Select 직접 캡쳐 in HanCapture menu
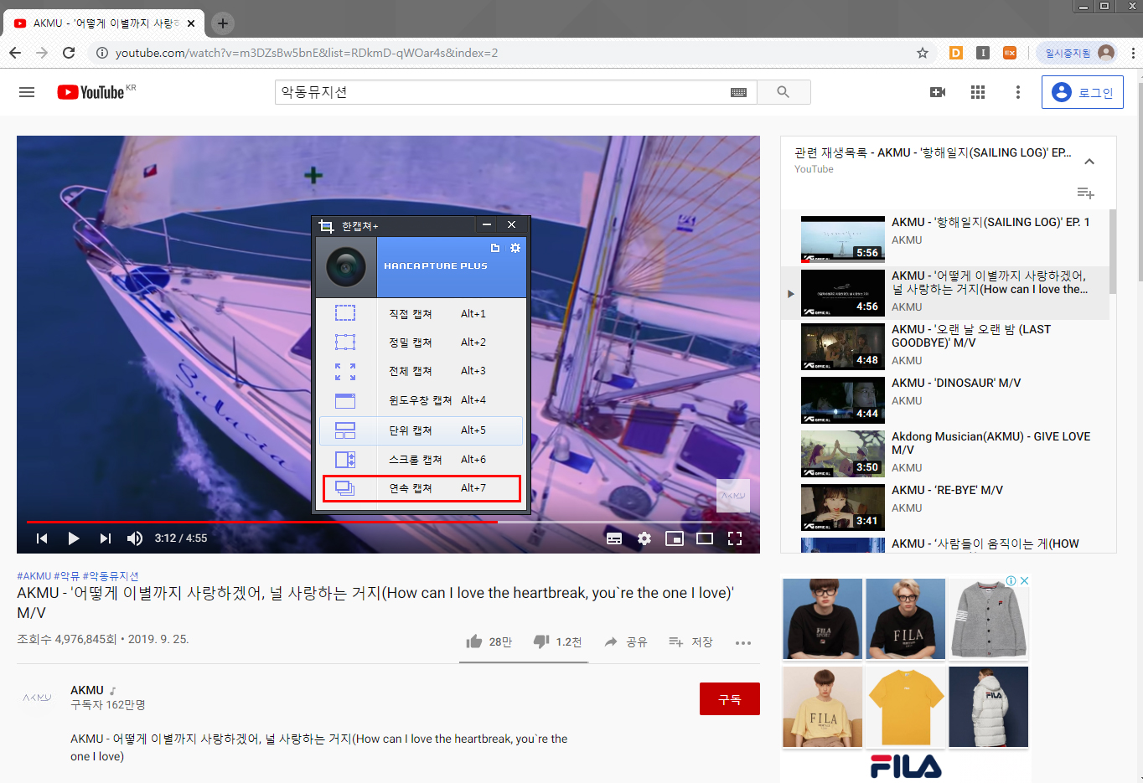Image resolution: width=1143 pixels, height=783 pixels. [422, 314]
